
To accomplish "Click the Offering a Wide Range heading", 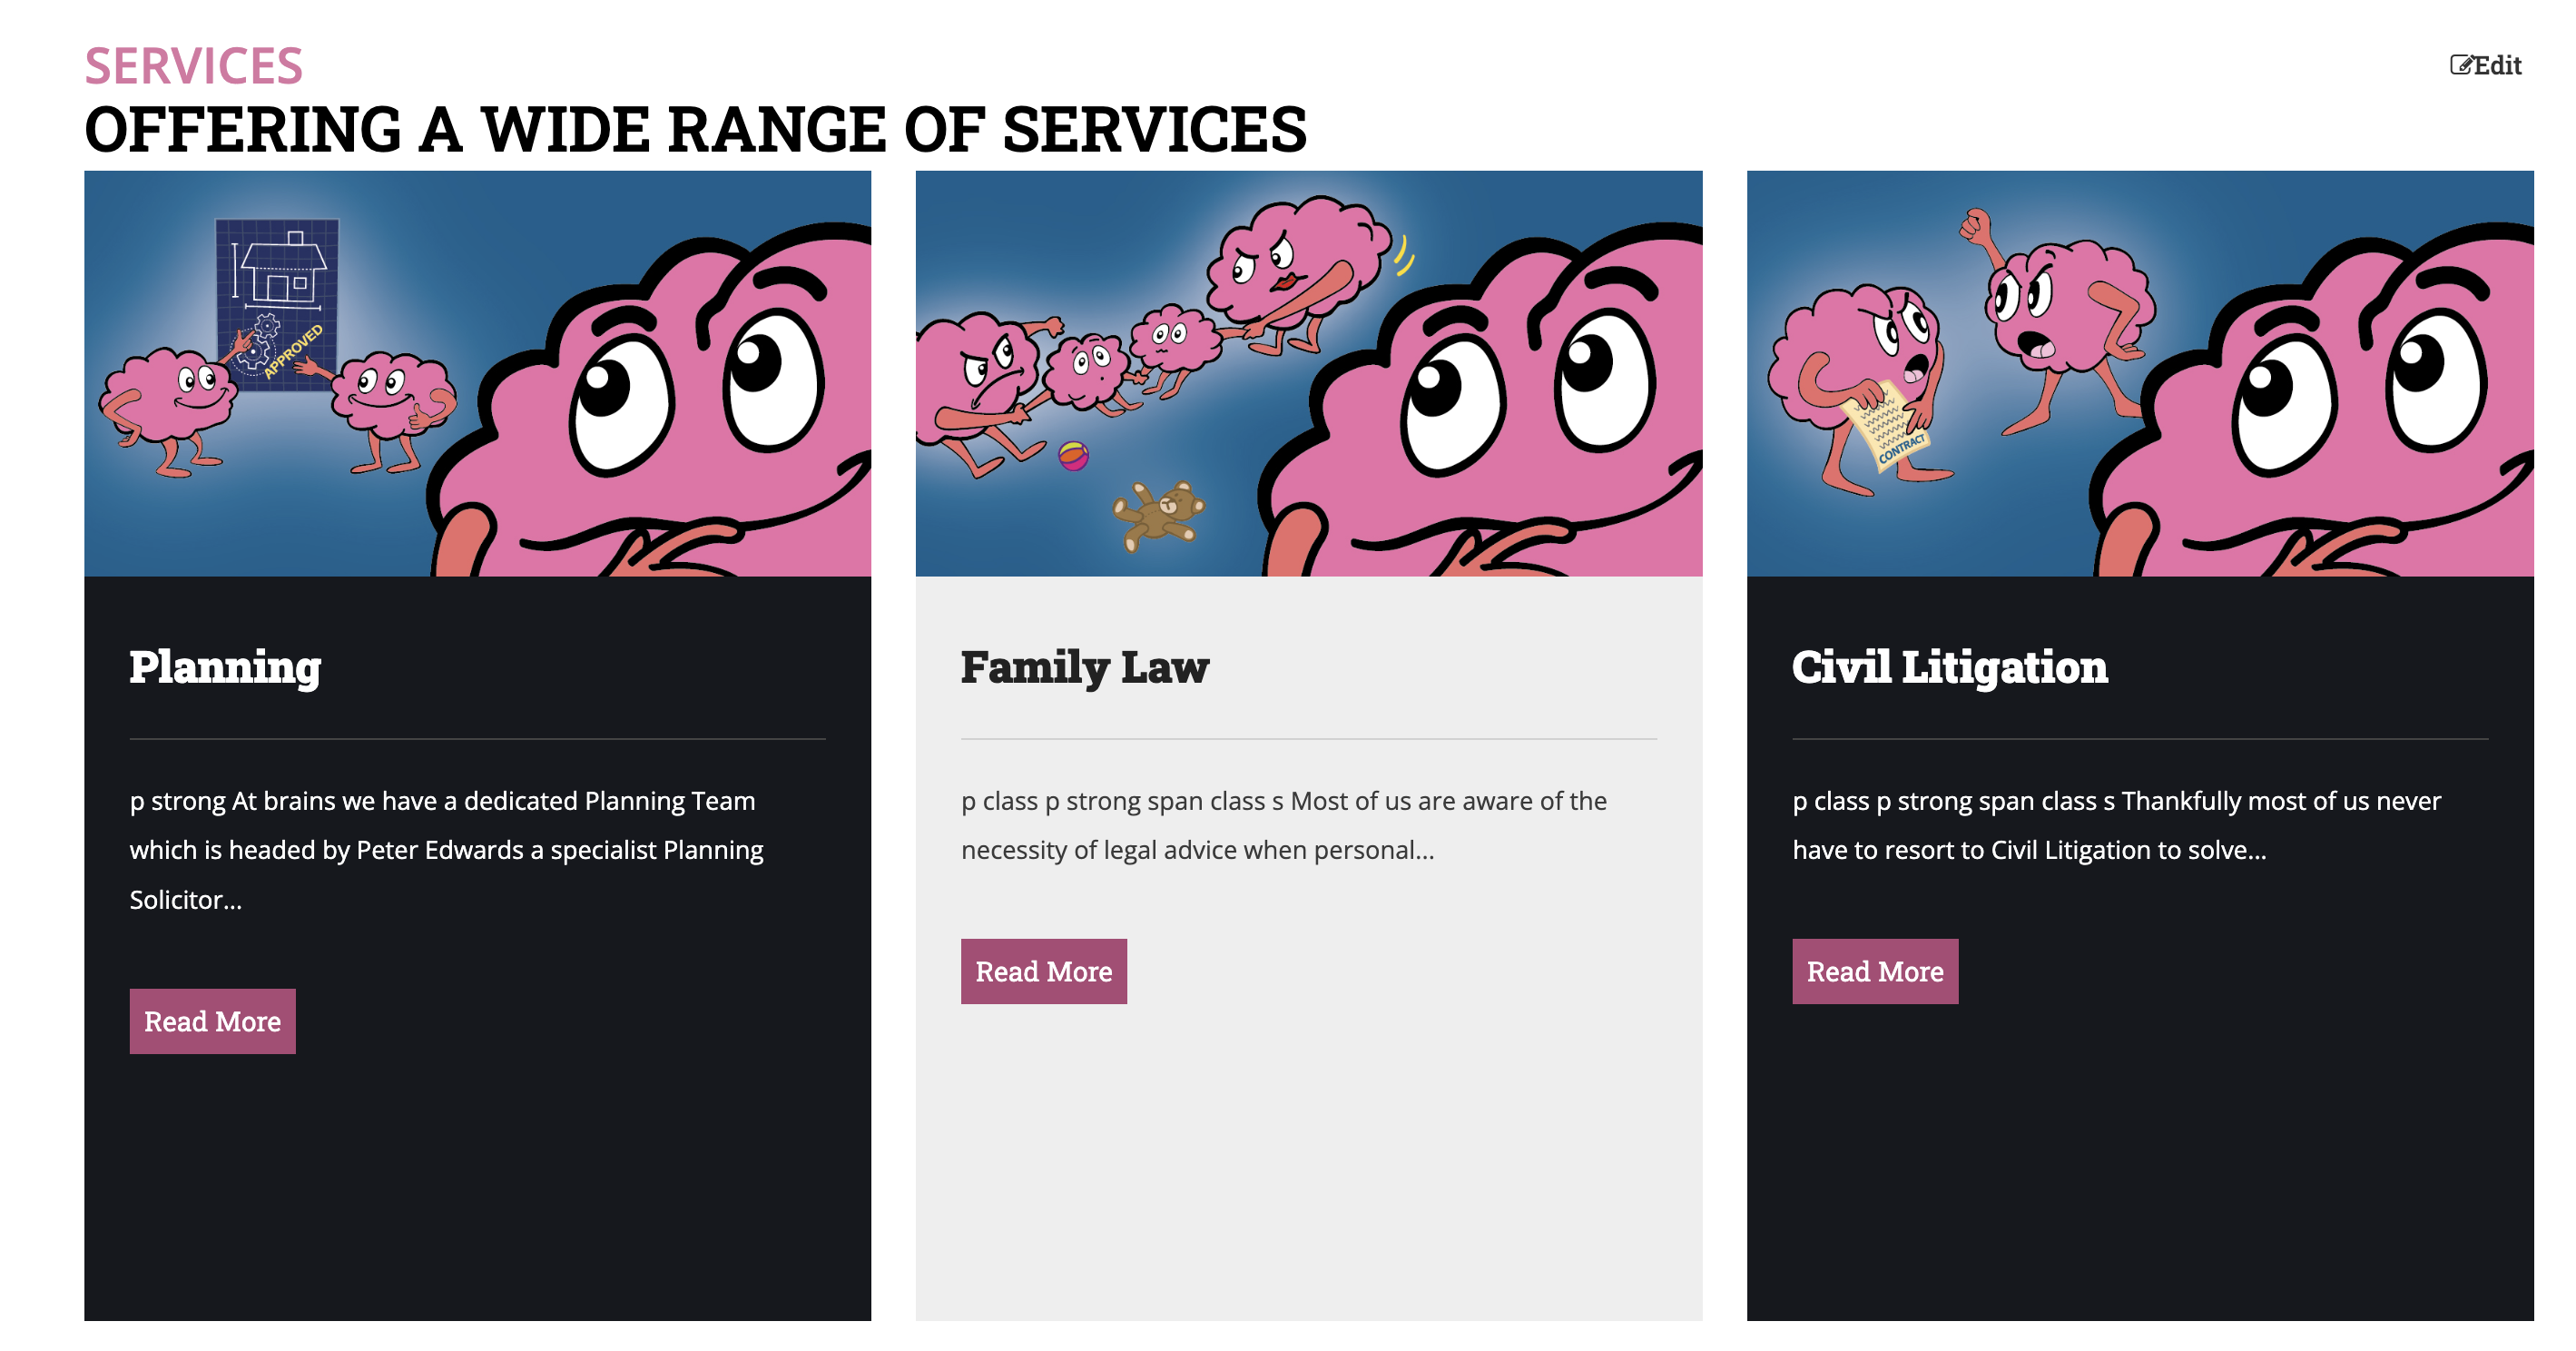I will (695, 129).
